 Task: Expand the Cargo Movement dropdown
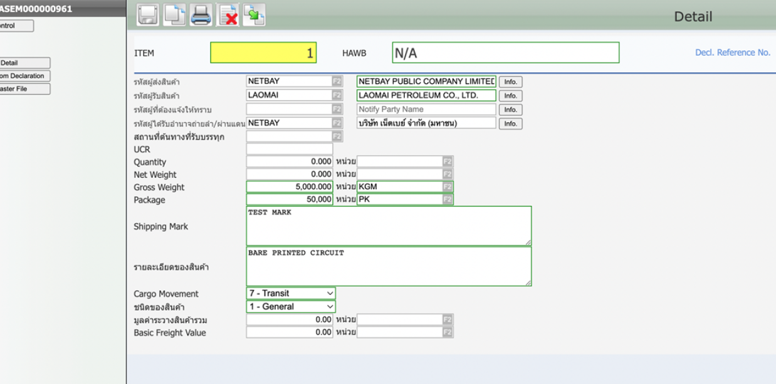(291, 293)
